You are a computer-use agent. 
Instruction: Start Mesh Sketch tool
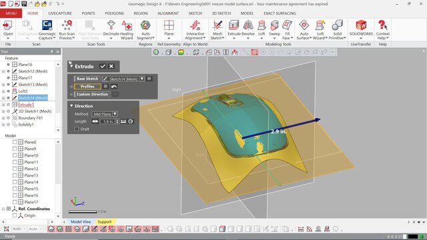[218, 29]
